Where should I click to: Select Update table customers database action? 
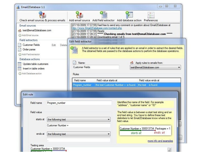pos(36,64)
